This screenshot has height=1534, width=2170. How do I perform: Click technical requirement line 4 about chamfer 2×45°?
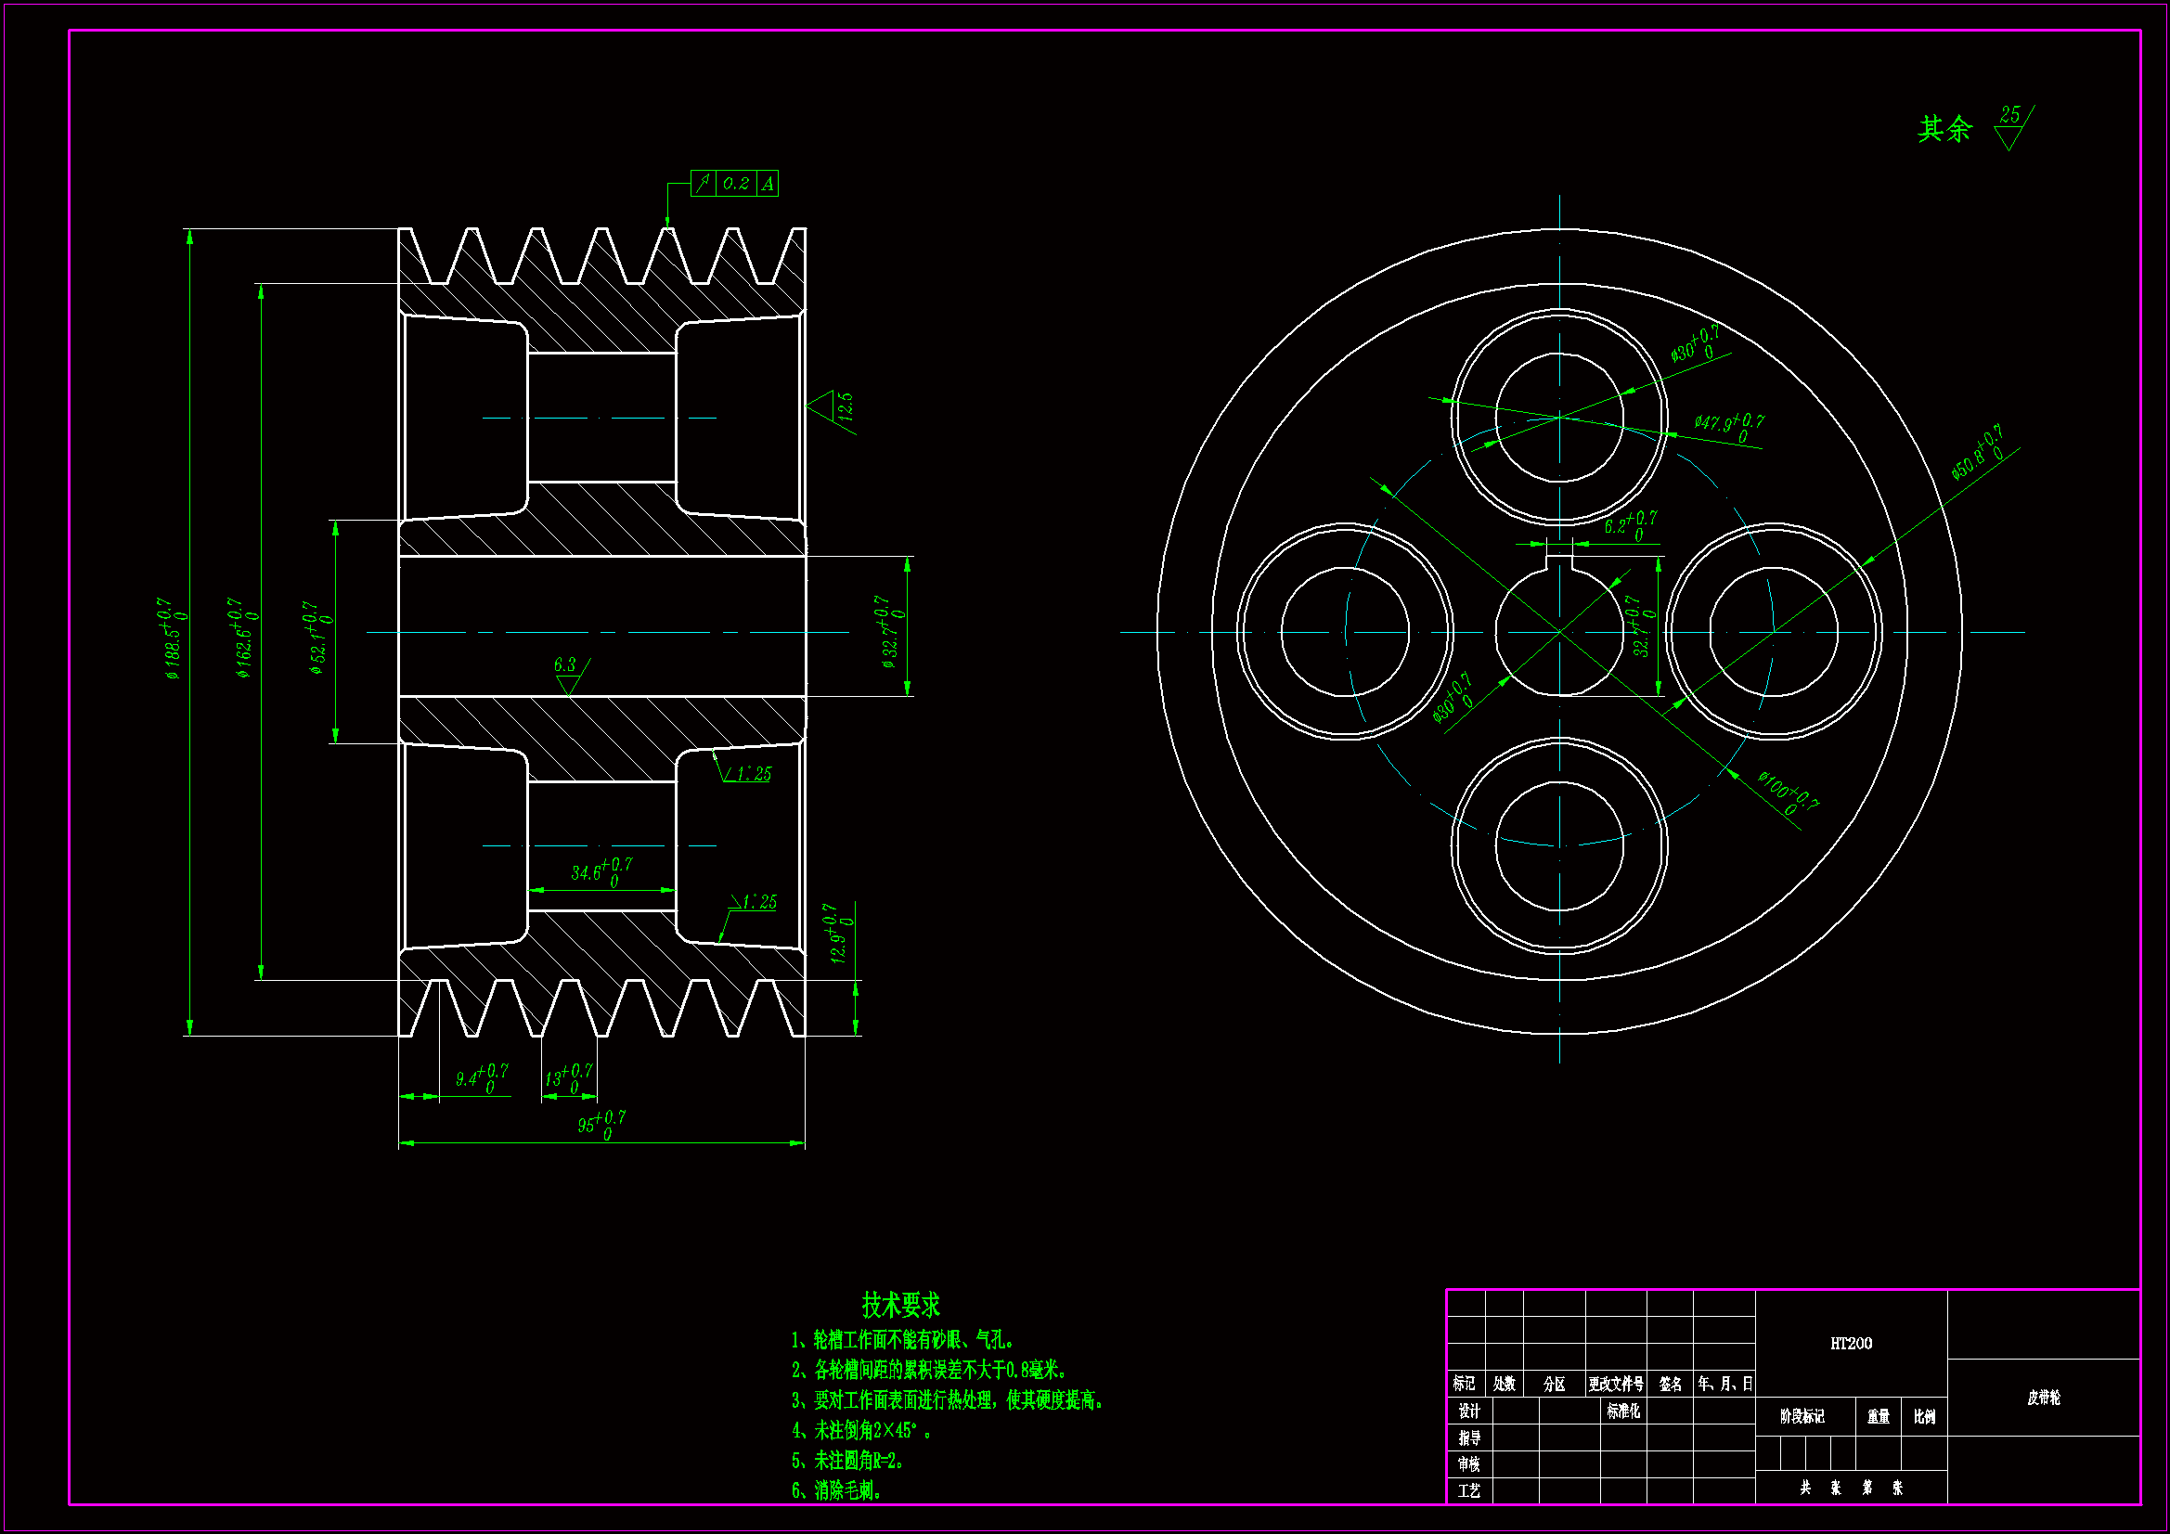pyautogui.click(x=860, y=1431)
